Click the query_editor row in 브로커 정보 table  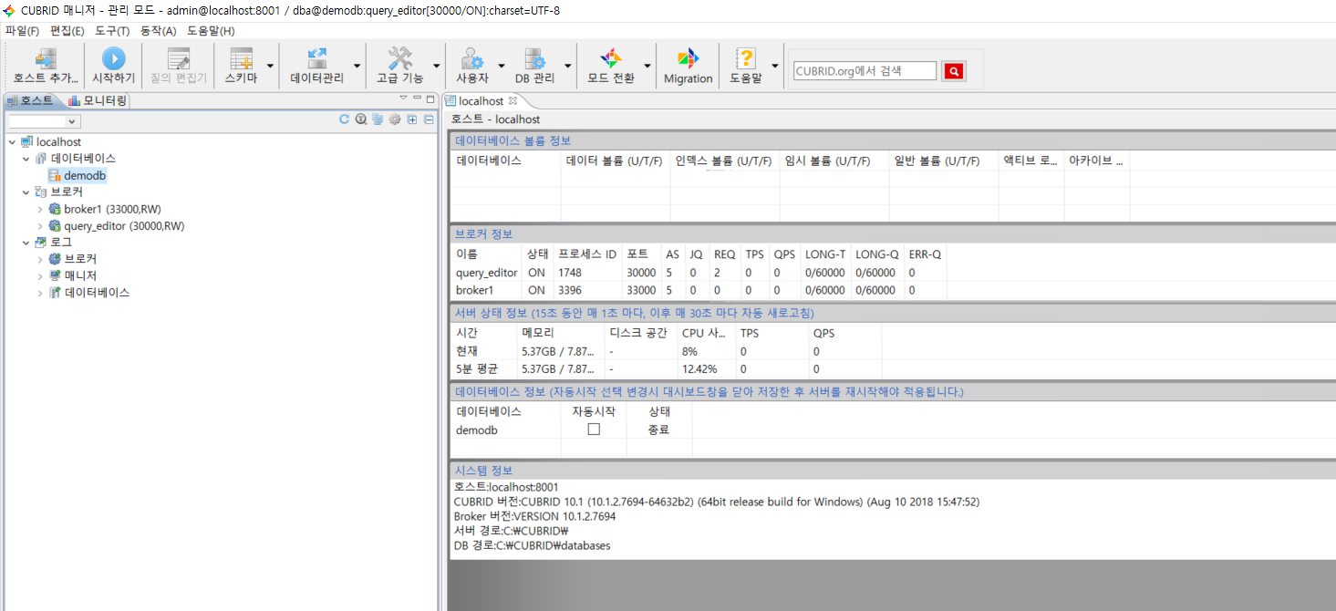tap(698, 273)
